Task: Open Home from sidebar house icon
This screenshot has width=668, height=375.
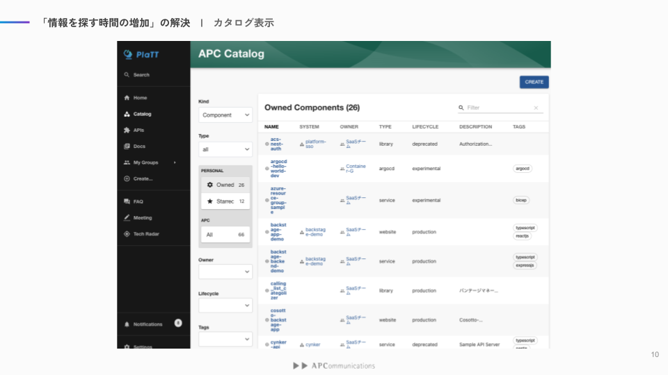Action: 127,98
